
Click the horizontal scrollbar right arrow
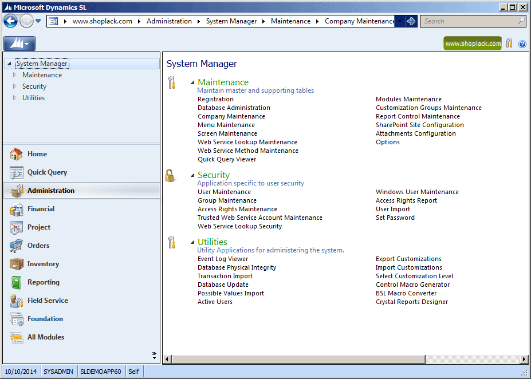tap(524, 359)
